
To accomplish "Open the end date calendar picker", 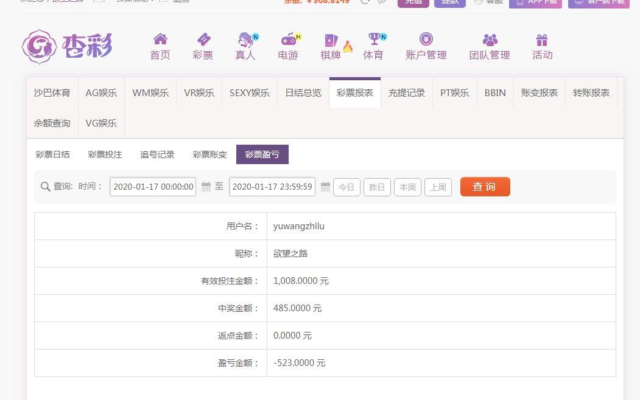I will coord(325,187).
